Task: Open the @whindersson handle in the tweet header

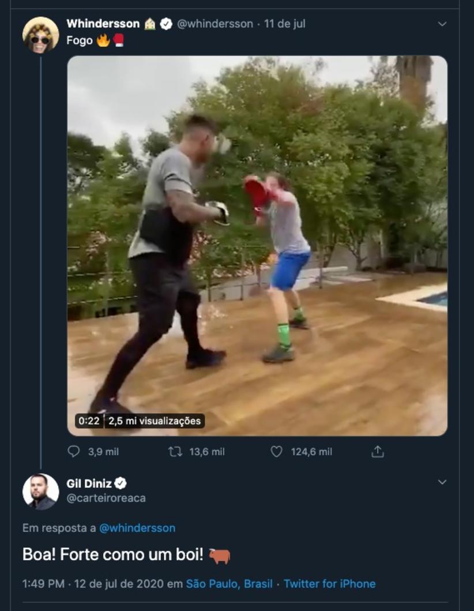Action: point(215,24)
